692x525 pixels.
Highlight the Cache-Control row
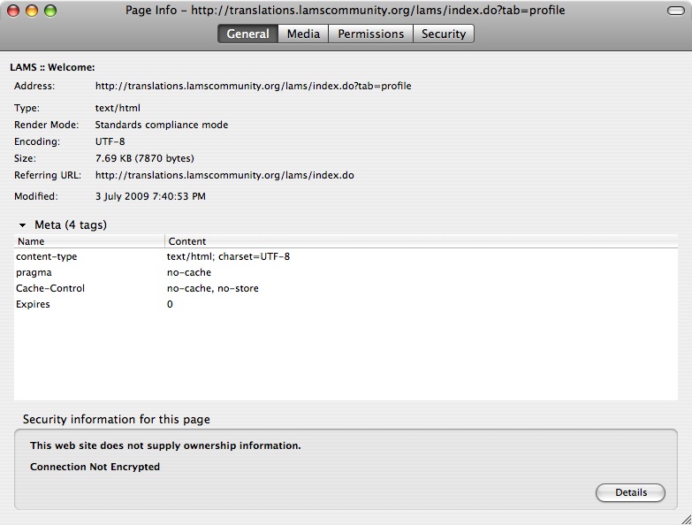pos(345,288)
